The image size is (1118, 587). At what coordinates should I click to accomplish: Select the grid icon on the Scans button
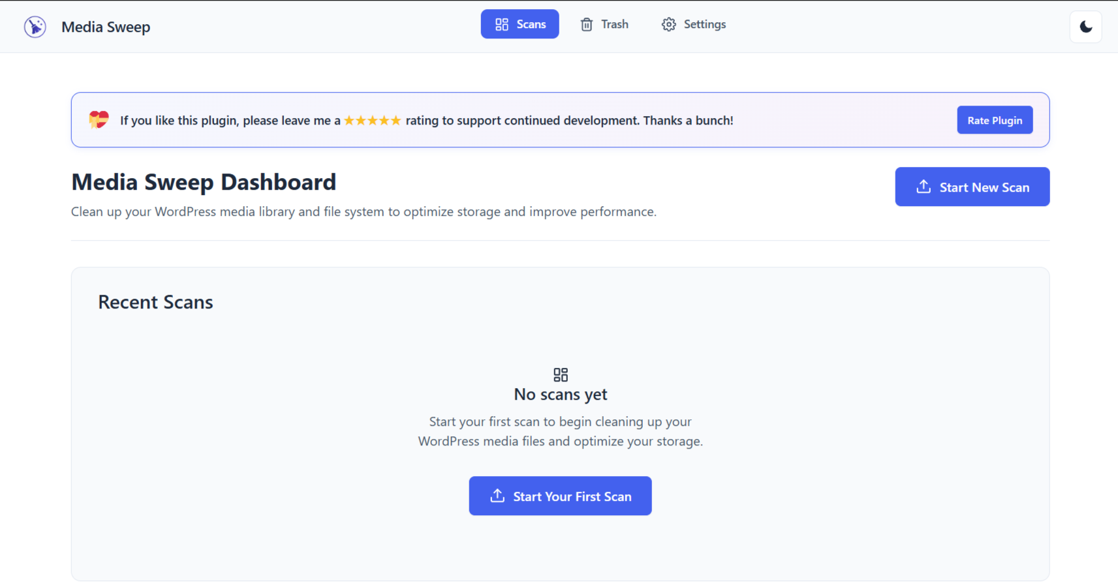[x=501, y=23]
